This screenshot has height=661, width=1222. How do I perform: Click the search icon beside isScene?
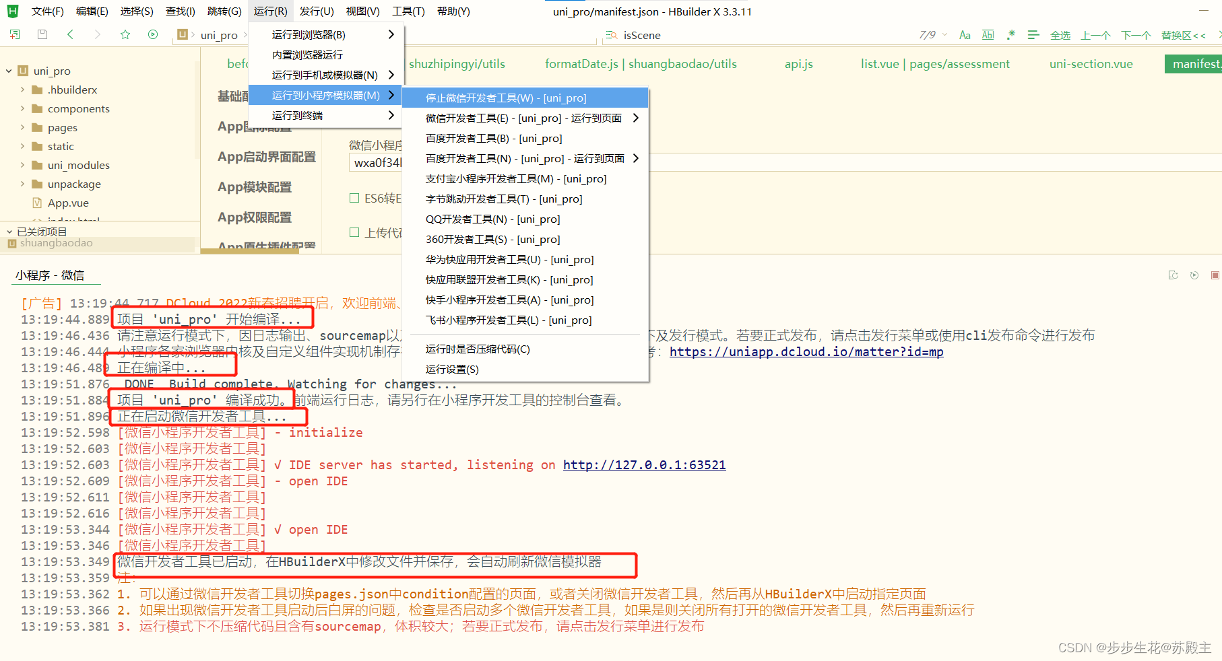[611, 35]
